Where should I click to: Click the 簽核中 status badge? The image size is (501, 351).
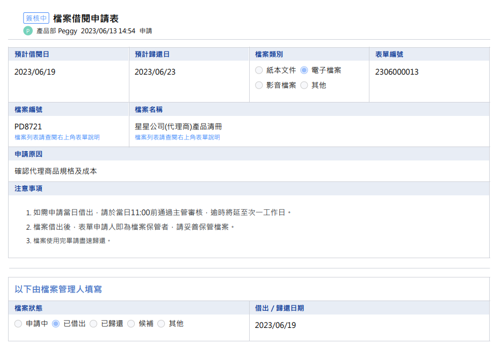[36, 18]
